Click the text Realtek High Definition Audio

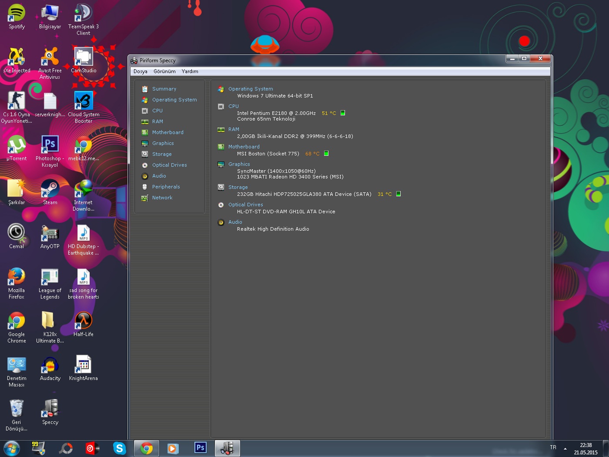point(273,229)
